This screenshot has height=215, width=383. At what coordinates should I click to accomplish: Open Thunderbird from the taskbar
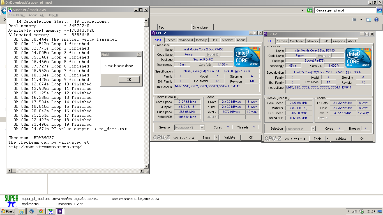31,211
